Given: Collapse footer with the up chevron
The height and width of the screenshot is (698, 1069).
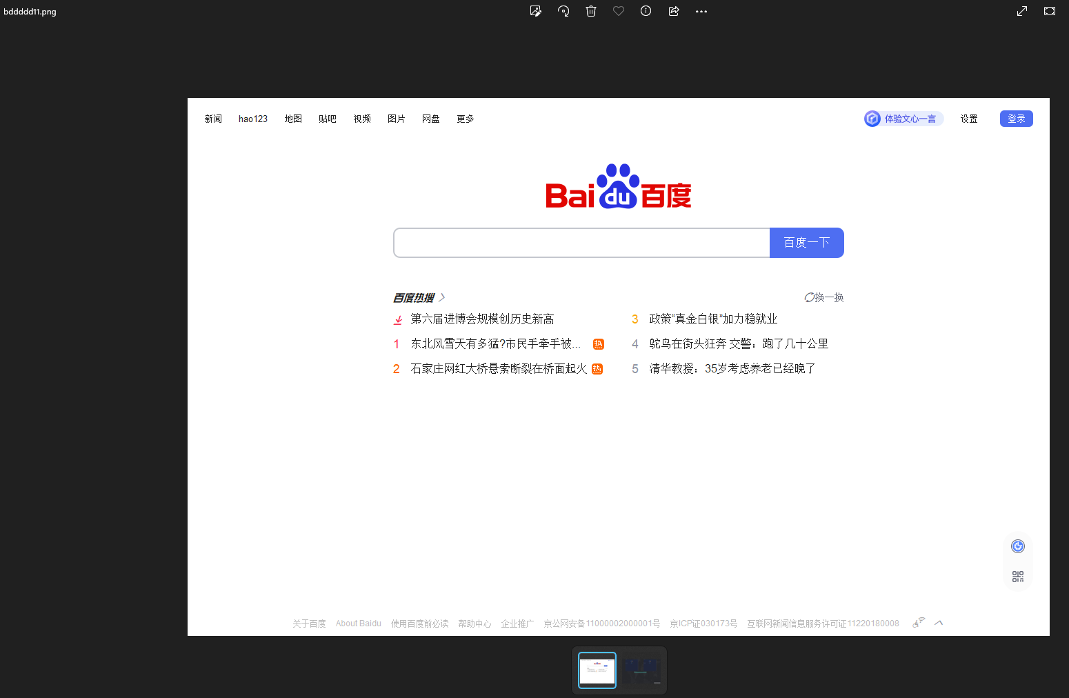Looking at the screenshot, I should coord(939,623).
